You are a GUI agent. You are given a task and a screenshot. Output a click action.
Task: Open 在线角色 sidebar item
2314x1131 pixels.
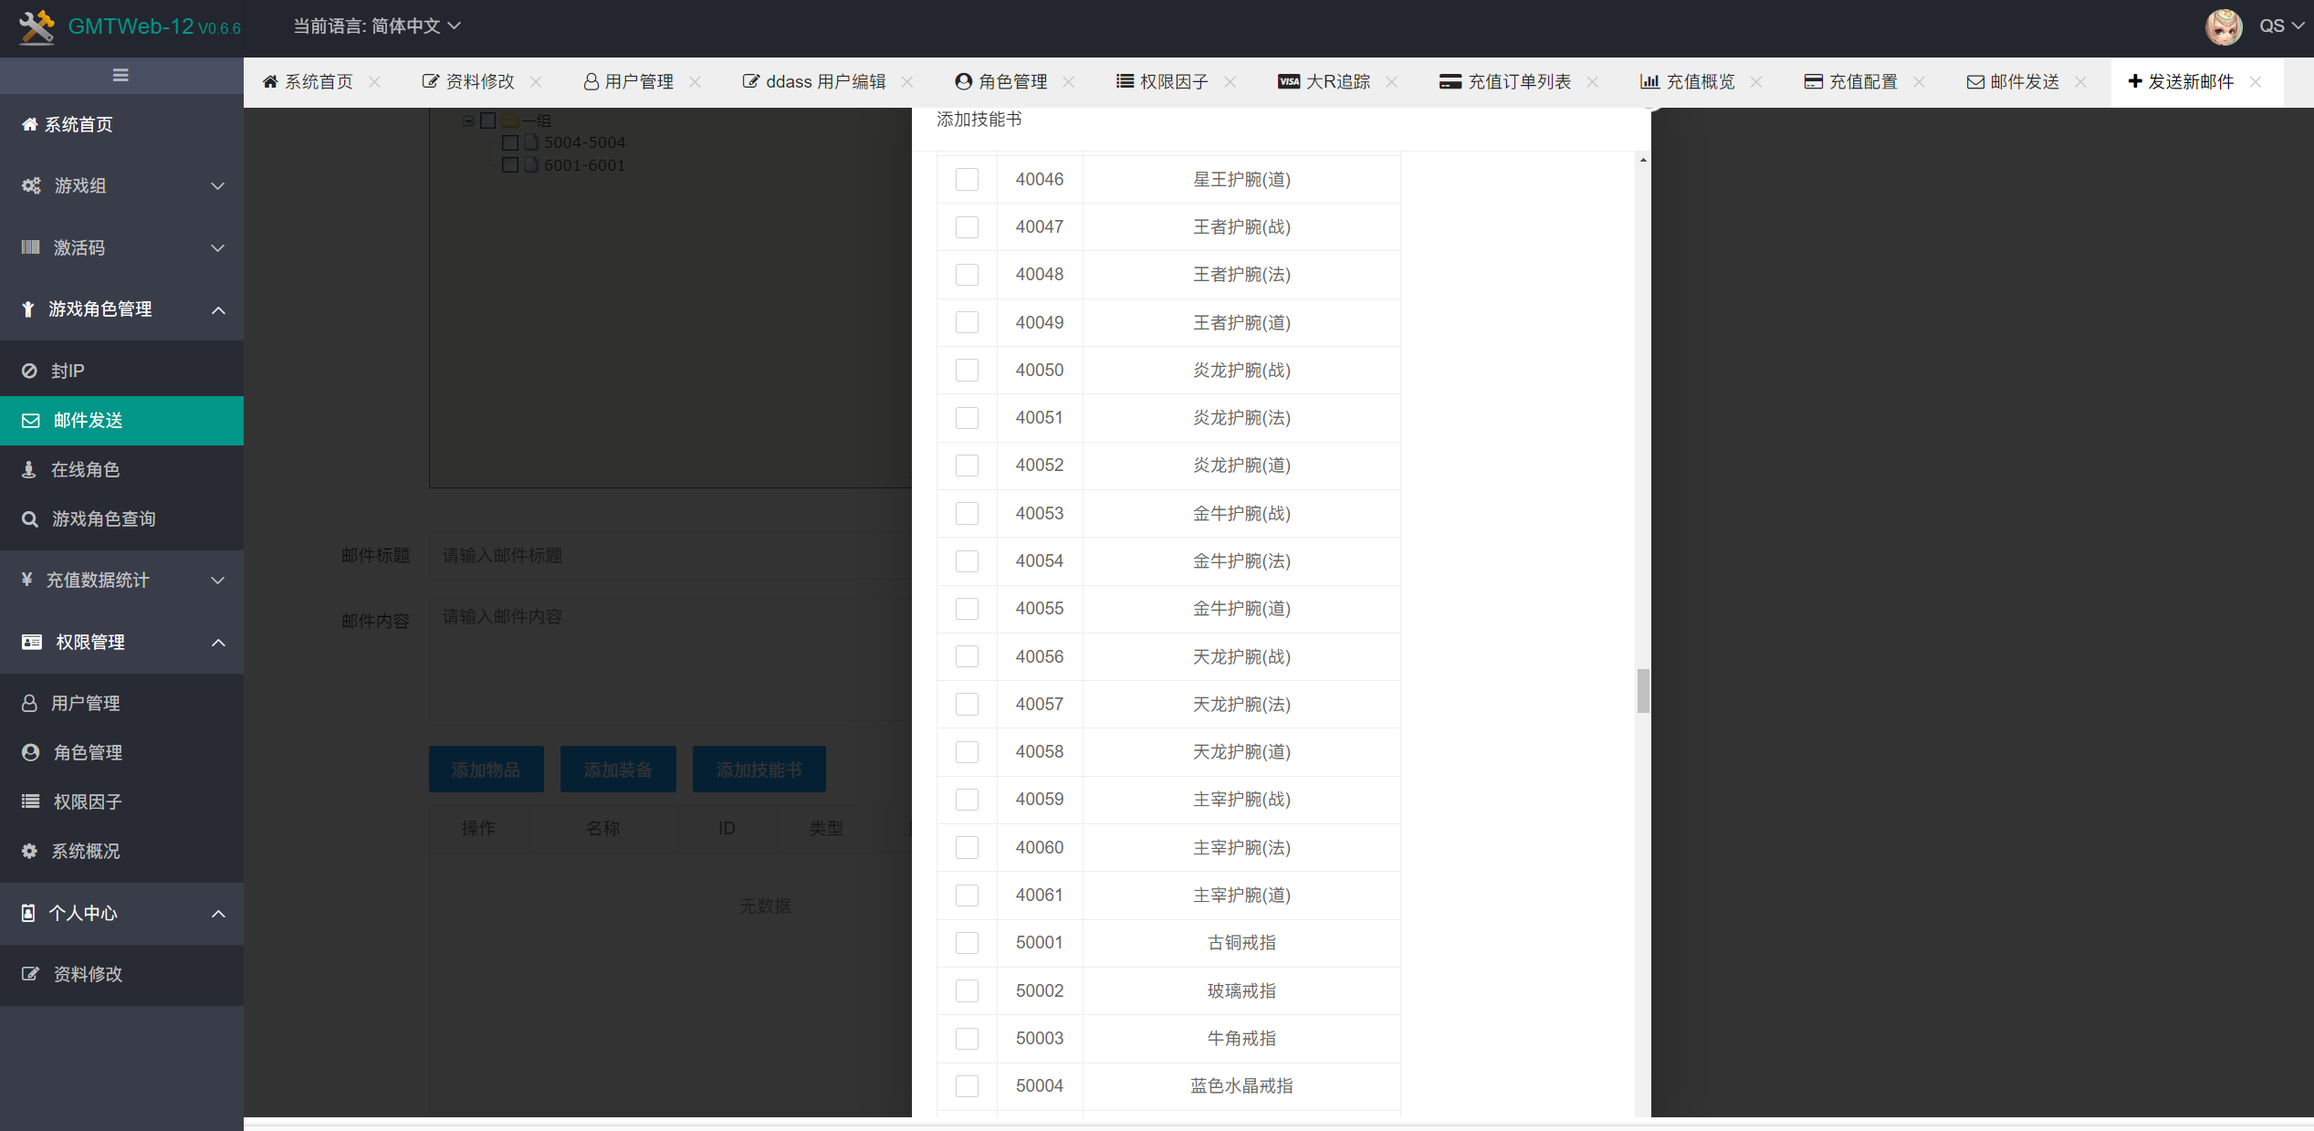(x=85, y=469)
